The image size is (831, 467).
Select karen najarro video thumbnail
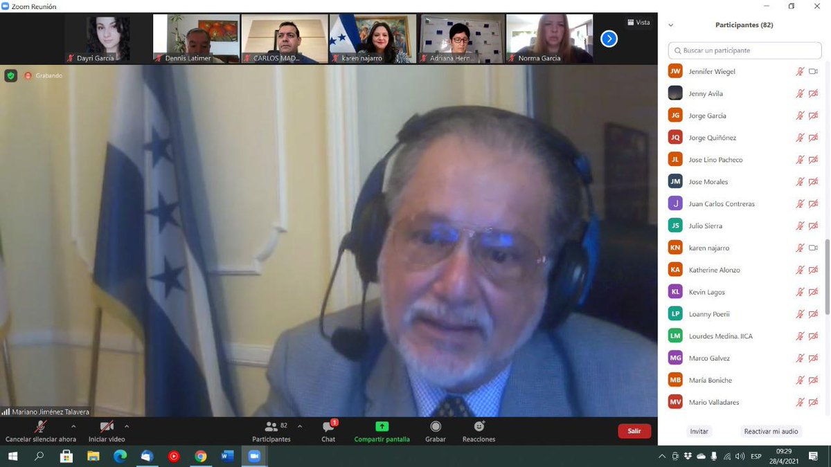point(373,39)
